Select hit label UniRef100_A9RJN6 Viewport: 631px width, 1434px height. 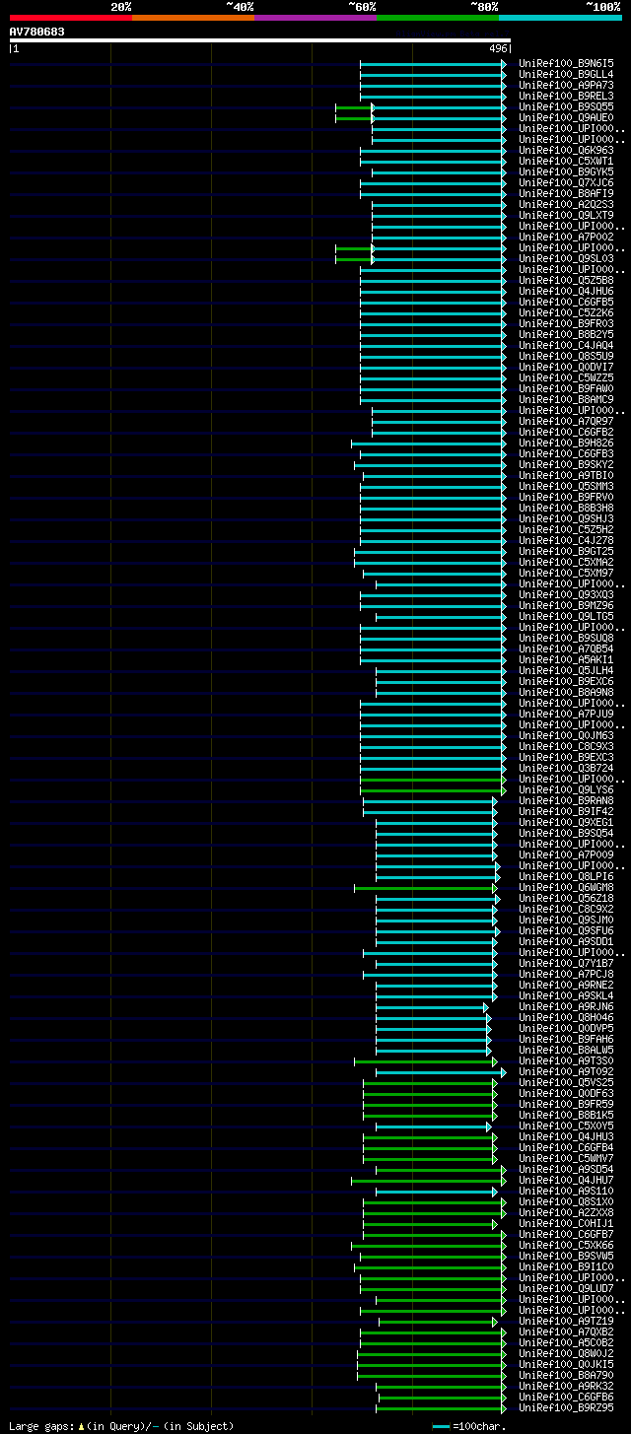(x=566, y=1006)
